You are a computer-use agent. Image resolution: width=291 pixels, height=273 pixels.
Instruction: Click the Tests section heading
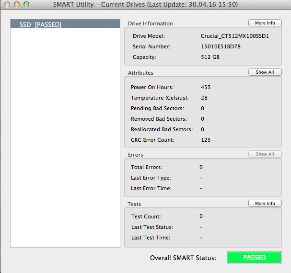[134, 204]
